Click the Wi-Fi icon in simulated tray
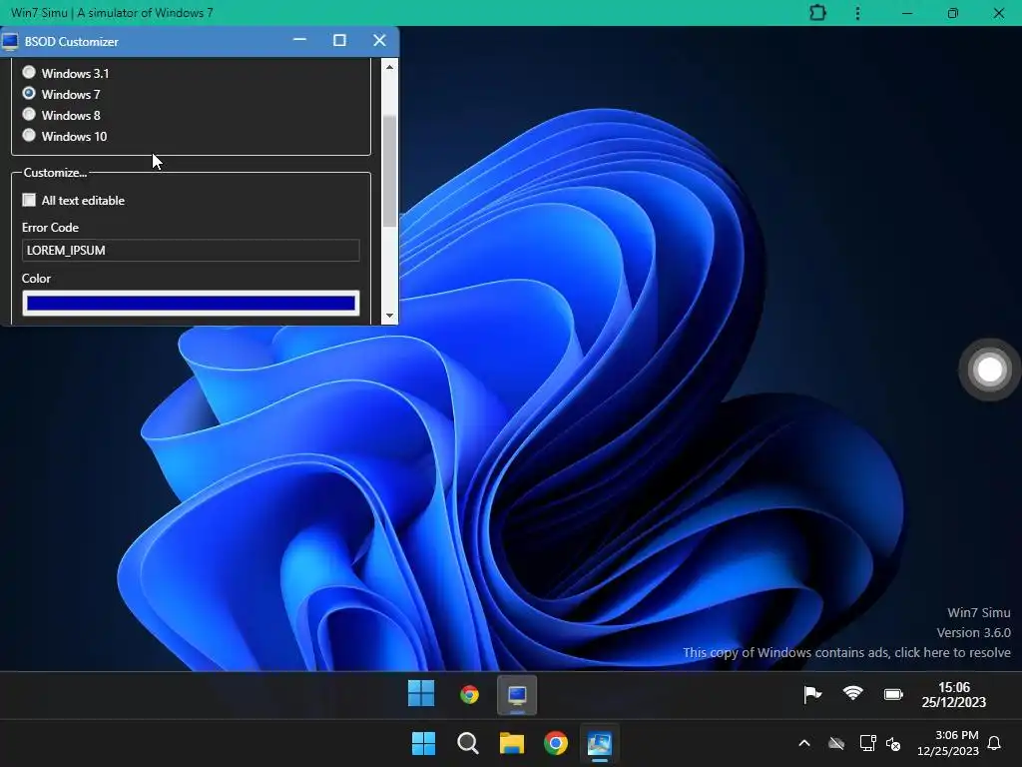This screenshot has width=1022, height=767. [852, 693]
